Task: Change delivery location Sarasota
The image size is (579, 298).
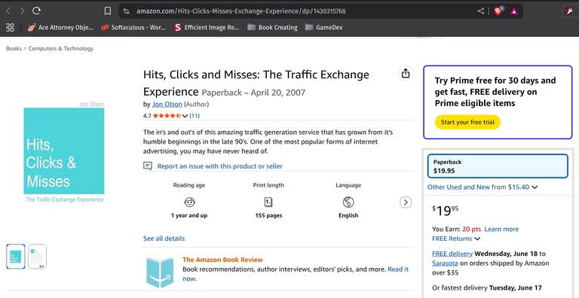Action: tap(445, 263)
